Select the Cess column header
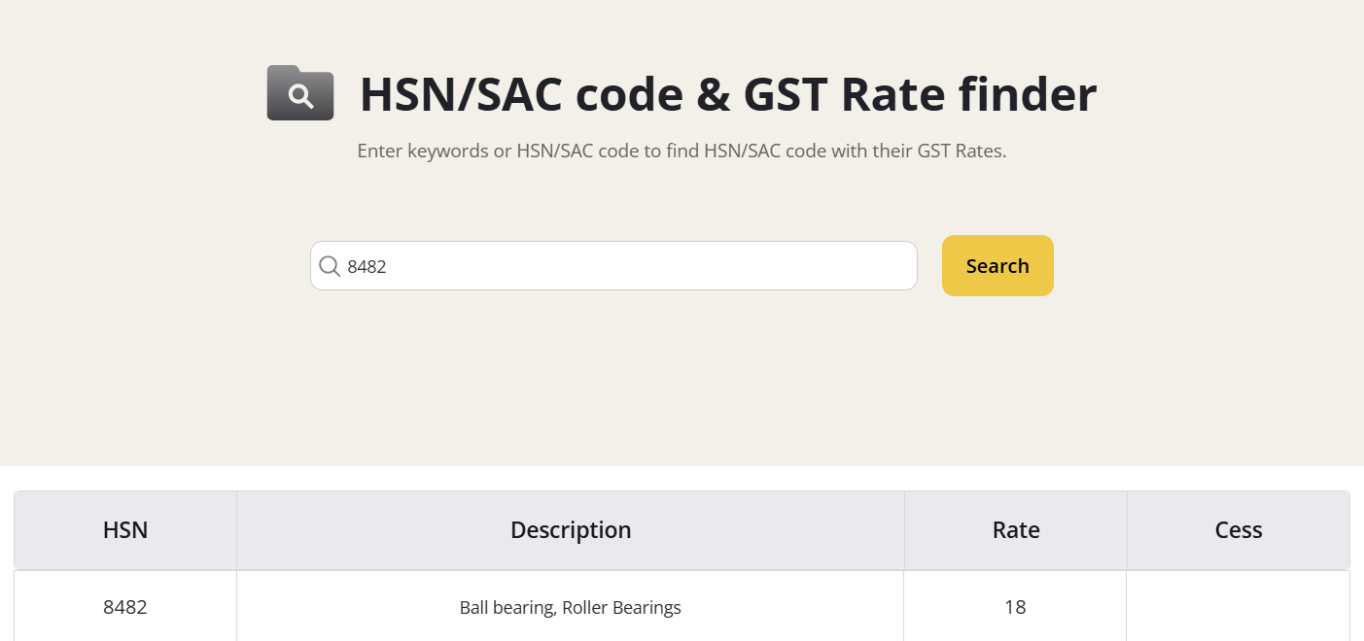The width and height of the screenshot is (1364, 641). coord(1239,530)
